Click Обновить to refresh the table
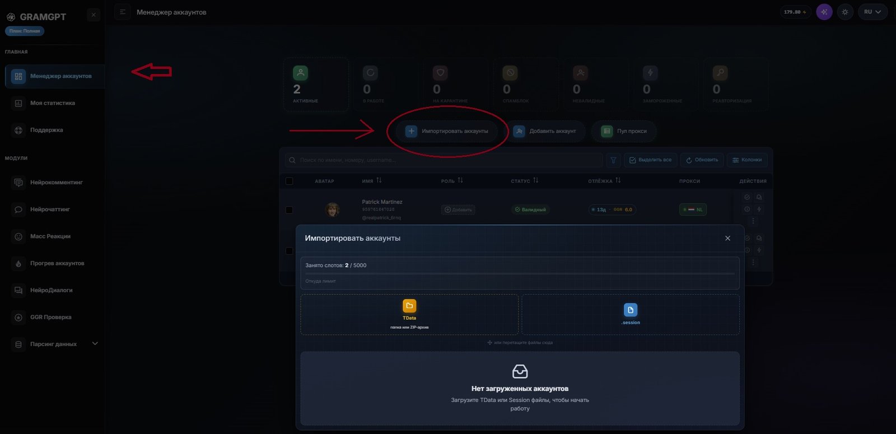The width and height of the screenshot is (896, 434). [702, 160]
